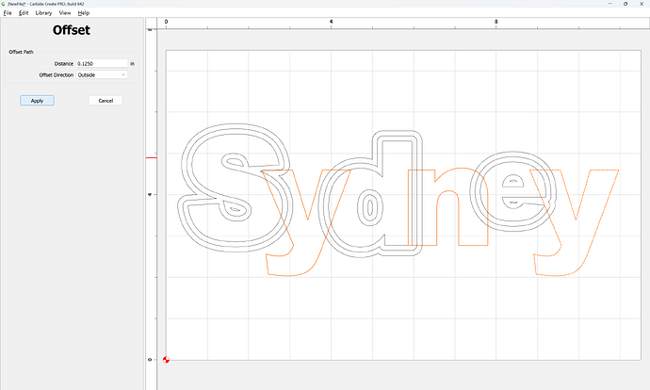Click the red origin marker on the canvas
The image size is (650, 390).
click(167, 359)
